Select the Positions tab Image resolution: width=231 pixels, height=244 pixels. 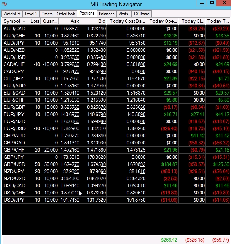tap(87, 14)
